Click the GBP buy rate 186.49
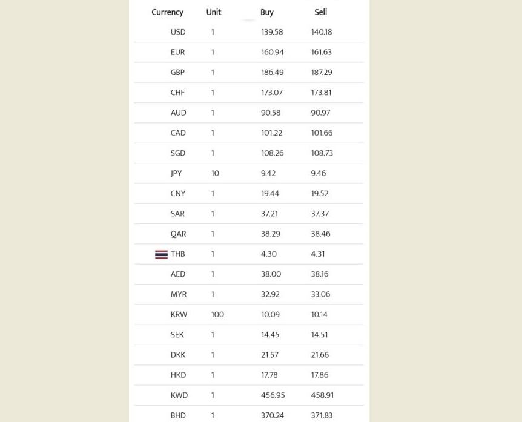Image resolution: width=522 pixels, height=422 pixels. [x=272, y=72]
